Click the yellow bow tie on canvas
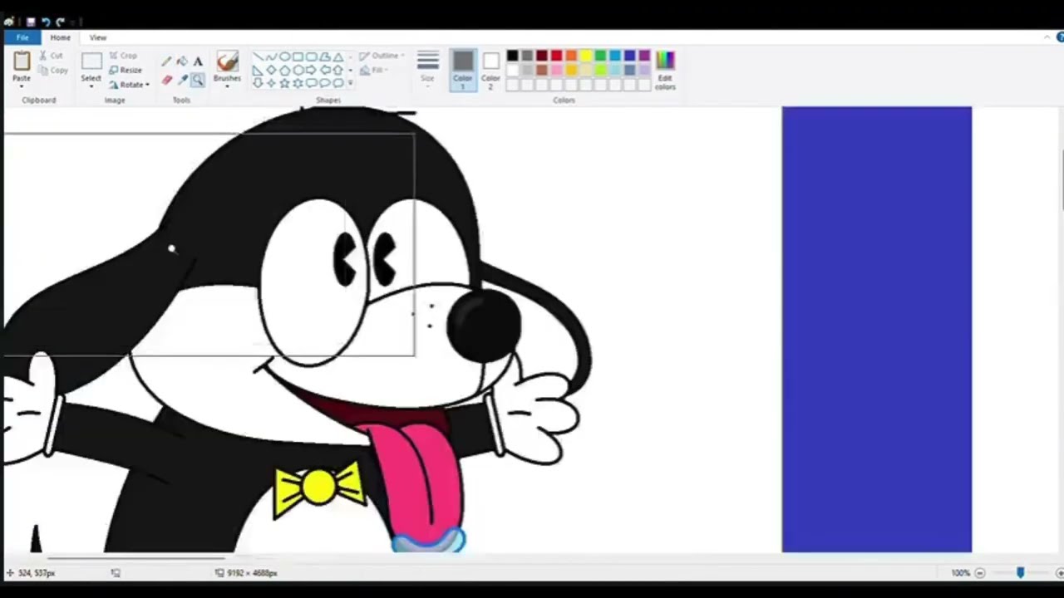The height and width of the screenshot is (598, 1064). point(319,488)
